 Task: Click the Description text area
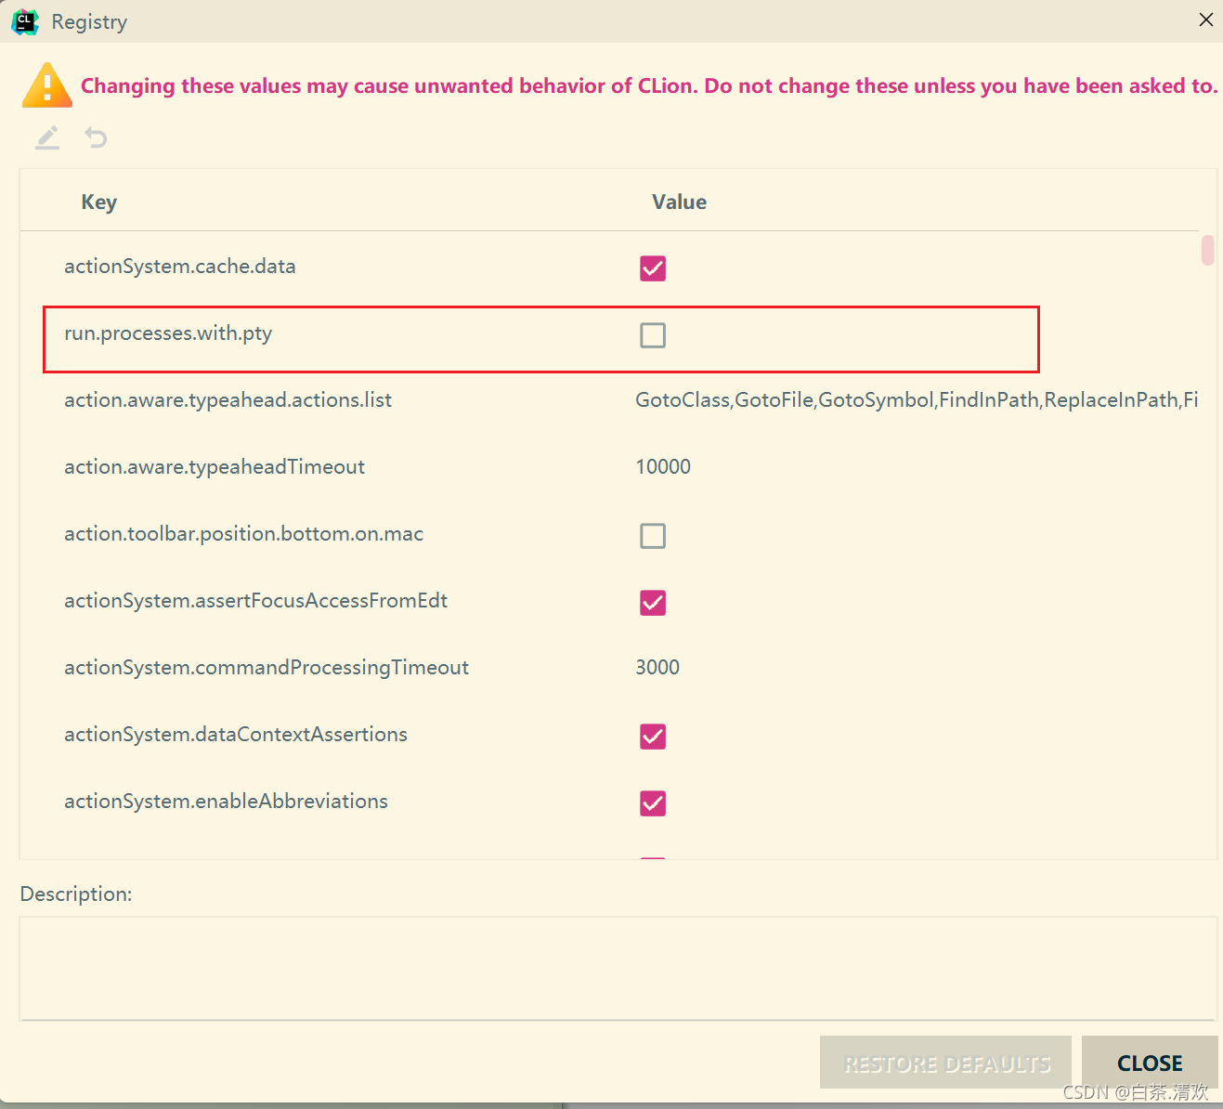(618, 969)
